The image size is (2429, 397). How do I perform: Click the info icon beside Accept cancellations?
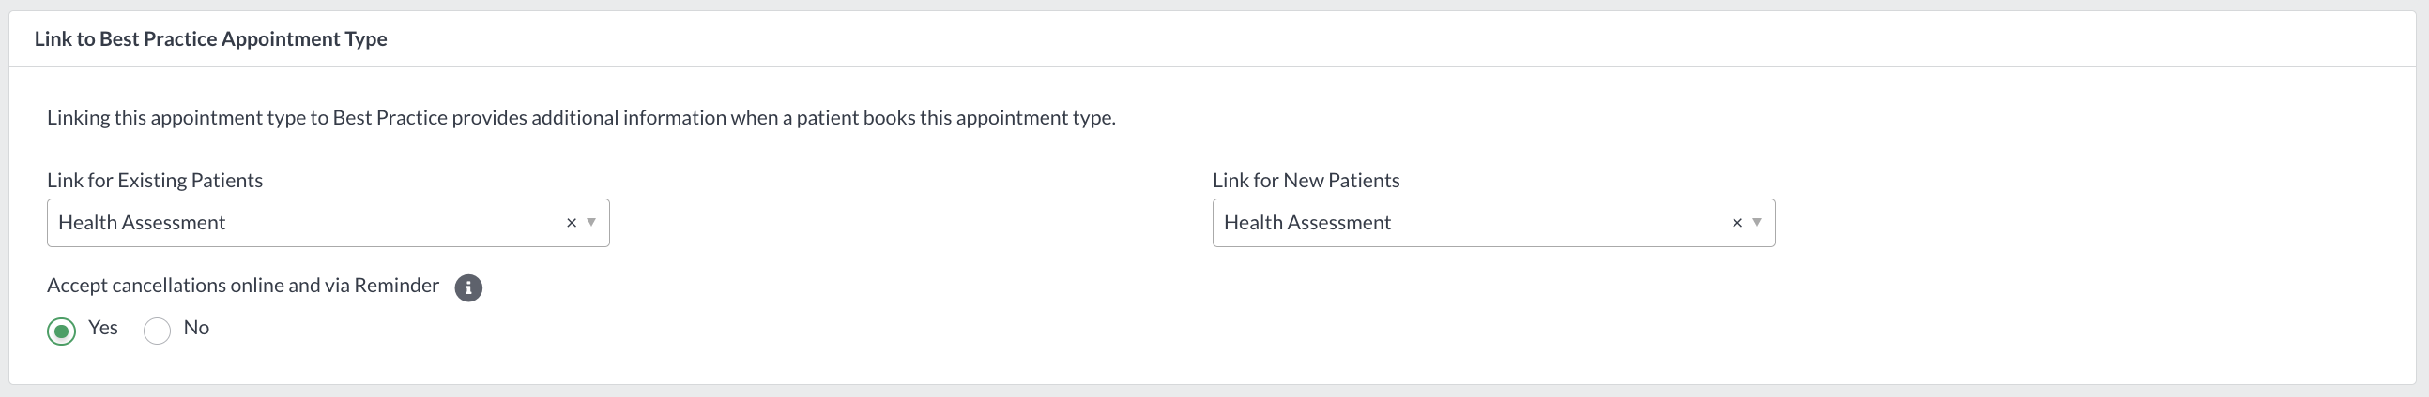tap(467, 287)
